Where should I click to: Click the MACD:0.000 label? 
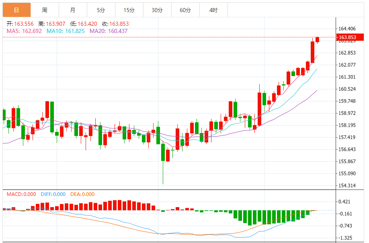(x=21, y=194)
